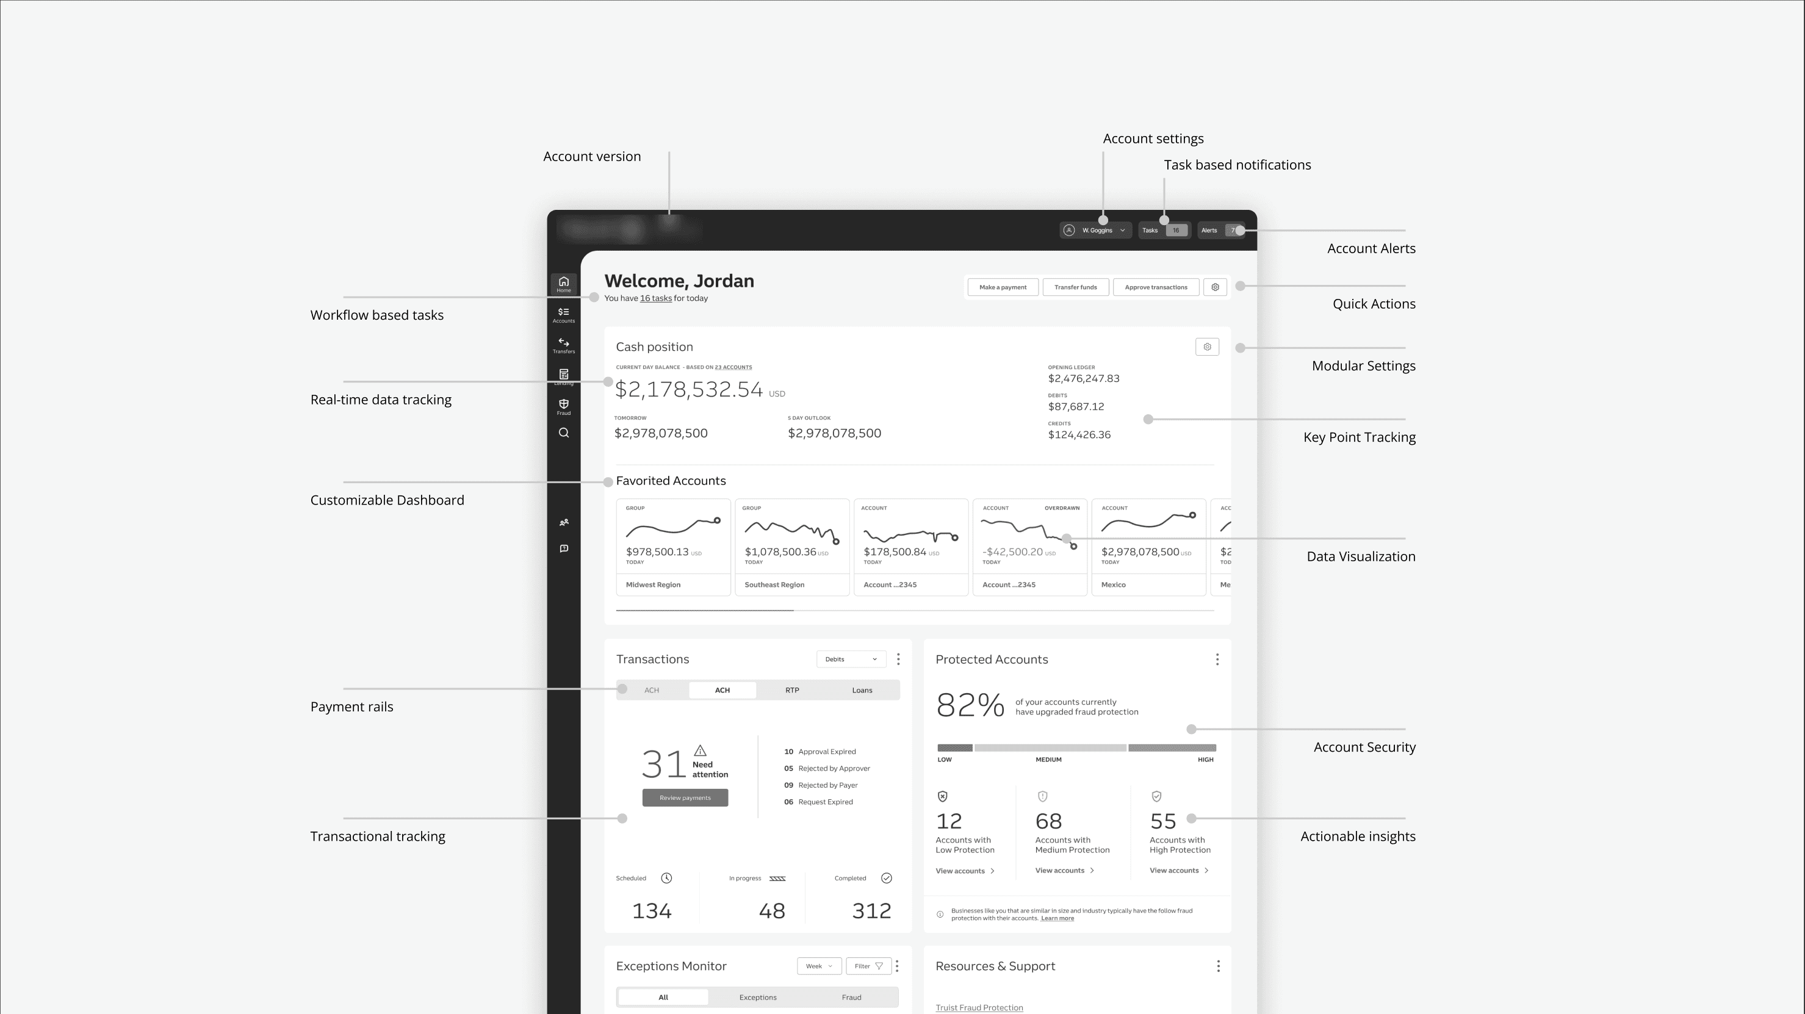Open the Transfers sidebar icon
Screen dimensions: 1805x1014
pos(563,345)
